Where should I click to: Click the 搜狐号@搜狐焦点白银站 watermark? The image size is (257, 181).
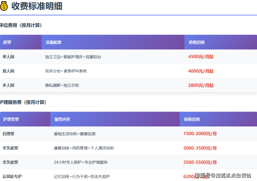coord(223,175)
